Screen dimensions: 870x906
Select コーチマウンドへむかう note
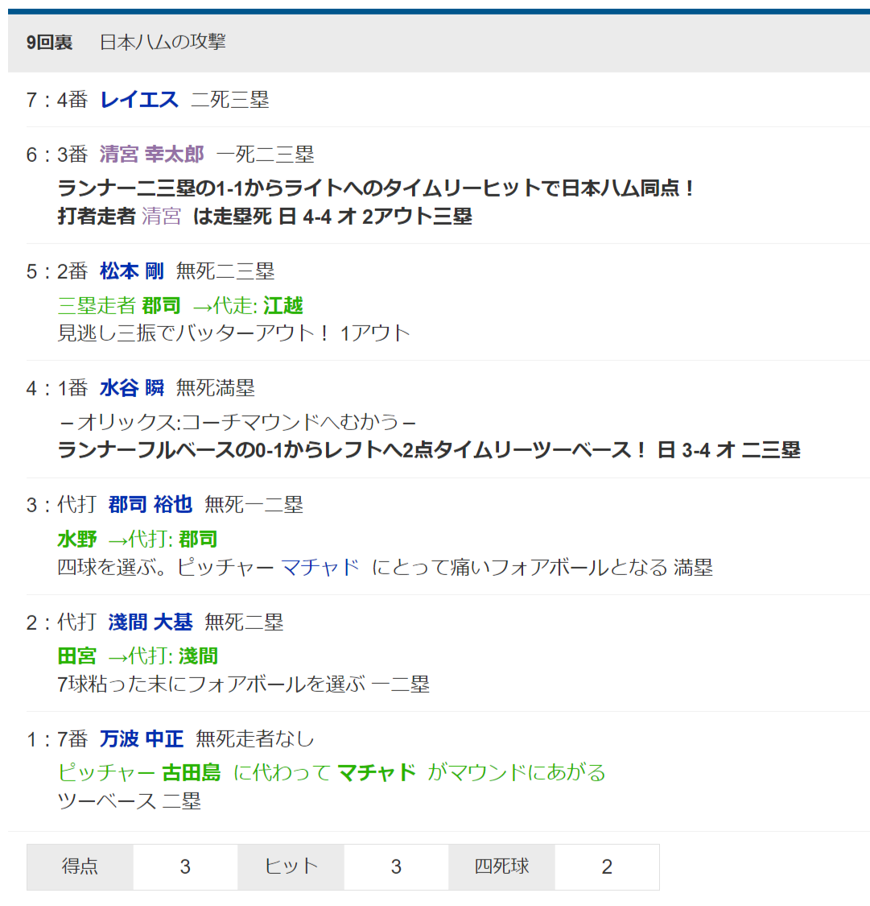coord(237,422)
